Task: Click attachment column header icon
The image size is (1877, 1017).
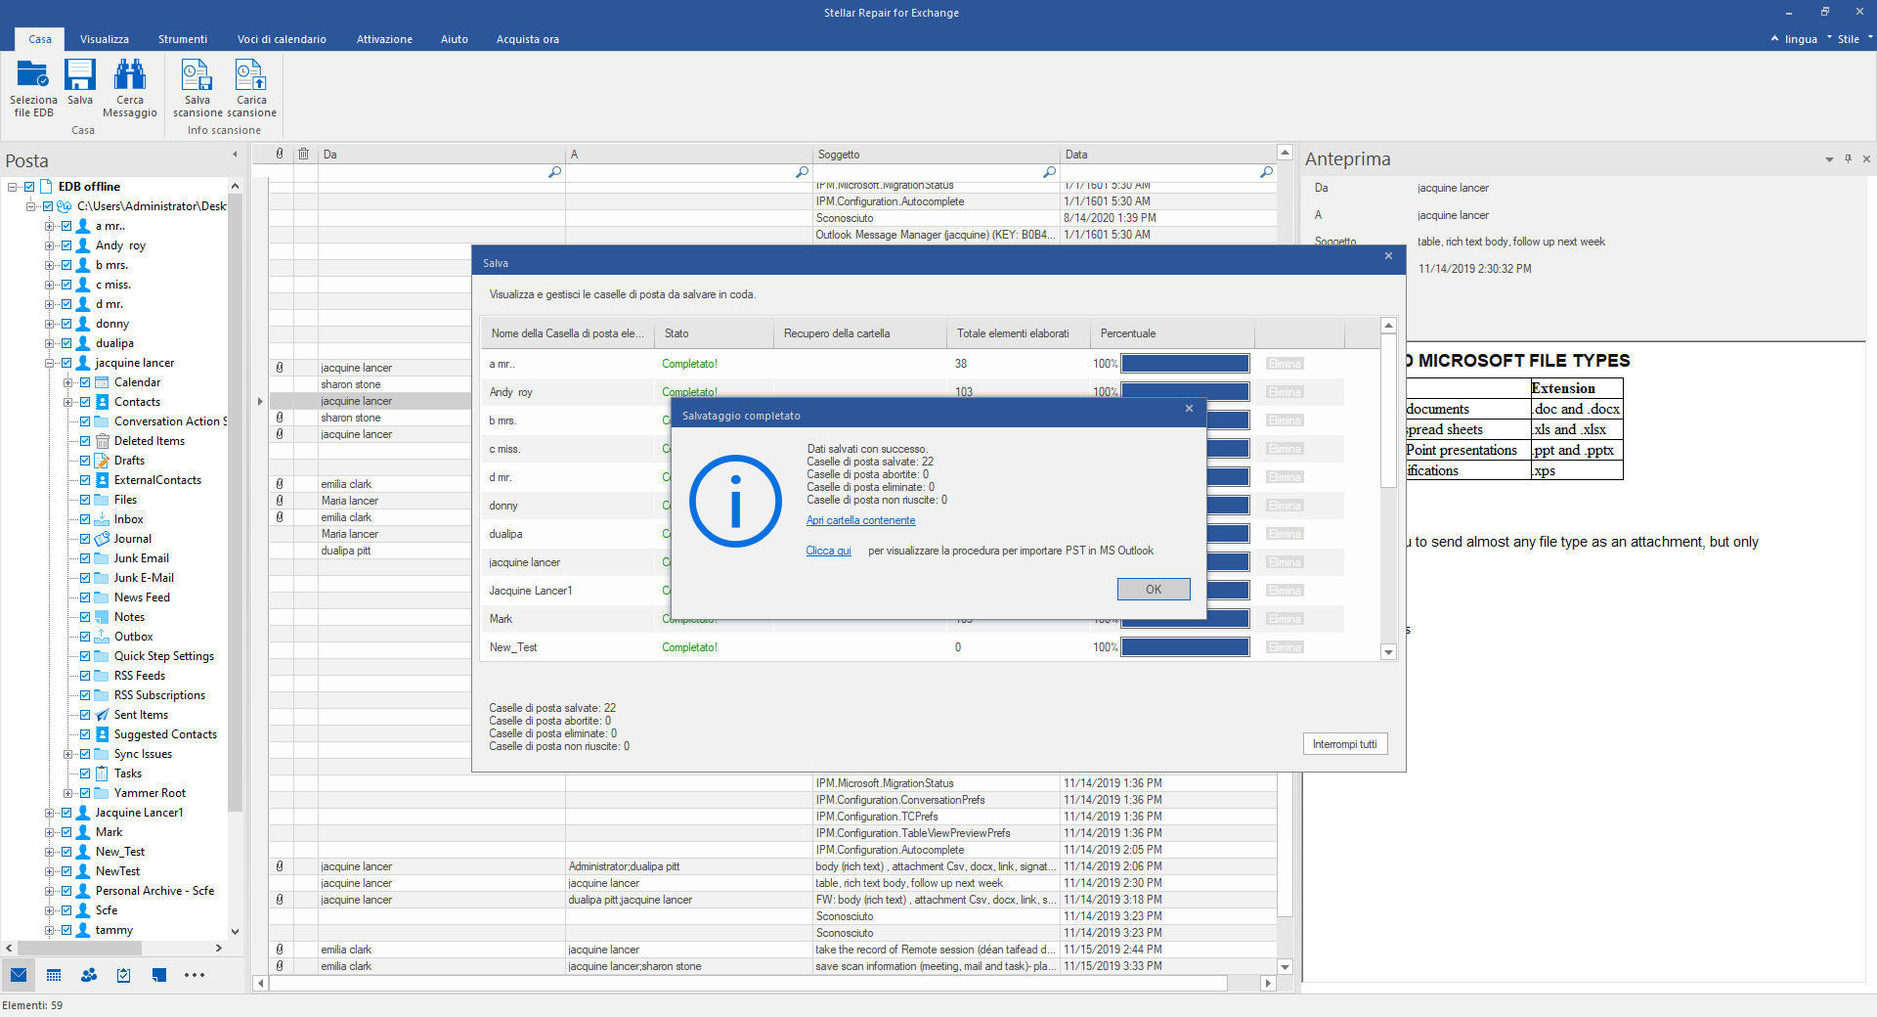Action: [x=280, y=154]
